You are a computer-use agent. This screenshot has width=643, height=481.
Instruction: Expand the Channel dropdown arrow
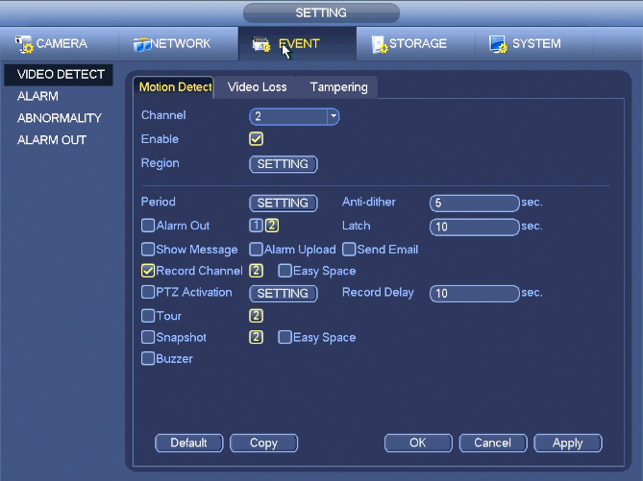tap(333, 116)
